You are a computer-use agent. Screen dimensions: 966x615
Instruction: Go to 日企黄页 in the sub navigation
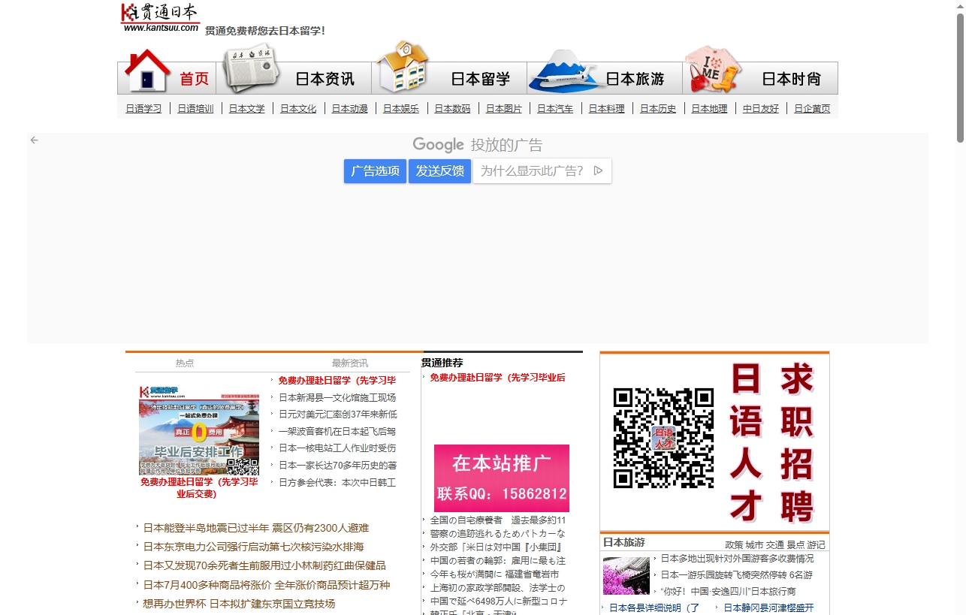pyautogui.click(x=812, y=108)
